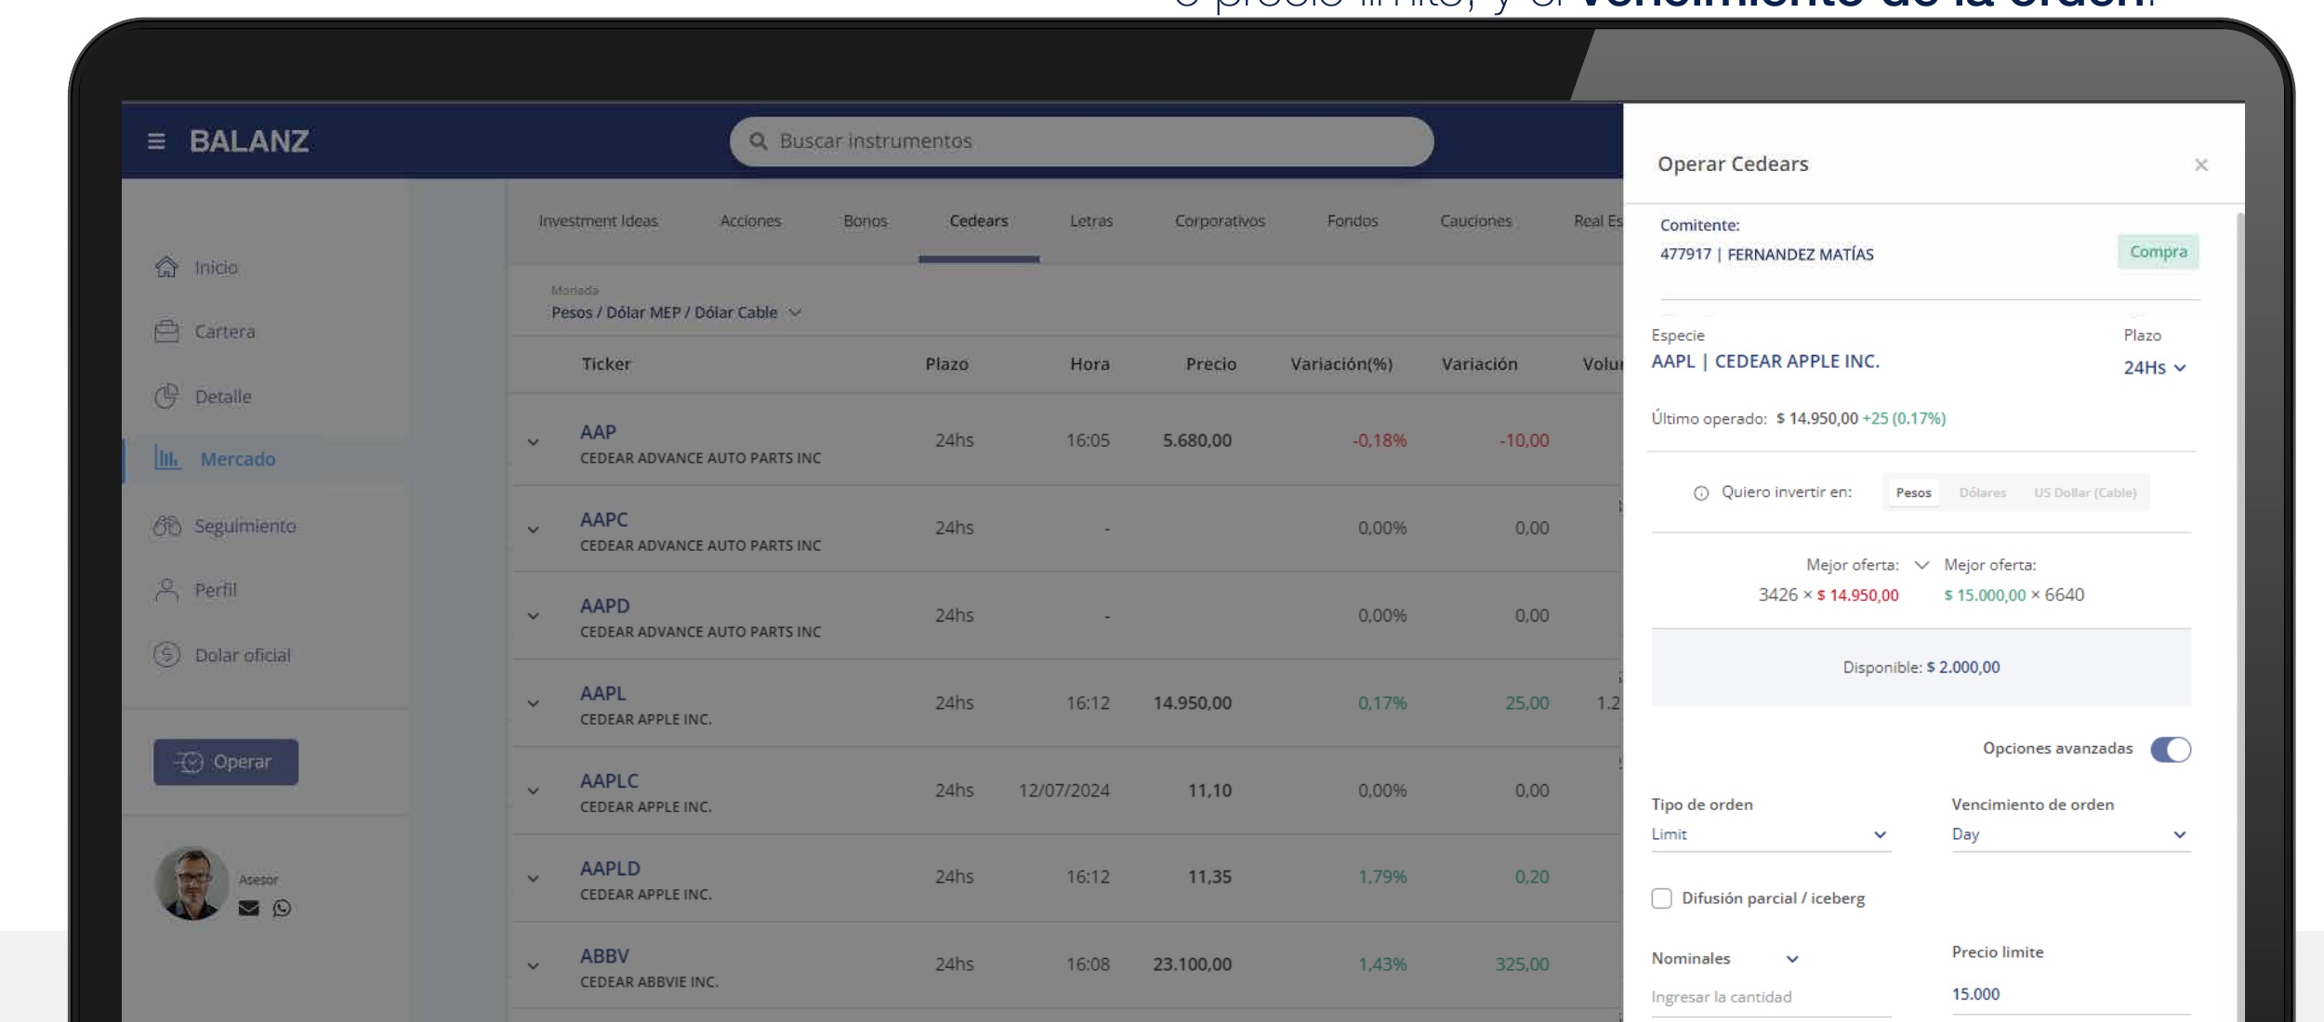Switch to the Bonos tab
Screen dimensions: 2324x1022
[x=865, y=221]
